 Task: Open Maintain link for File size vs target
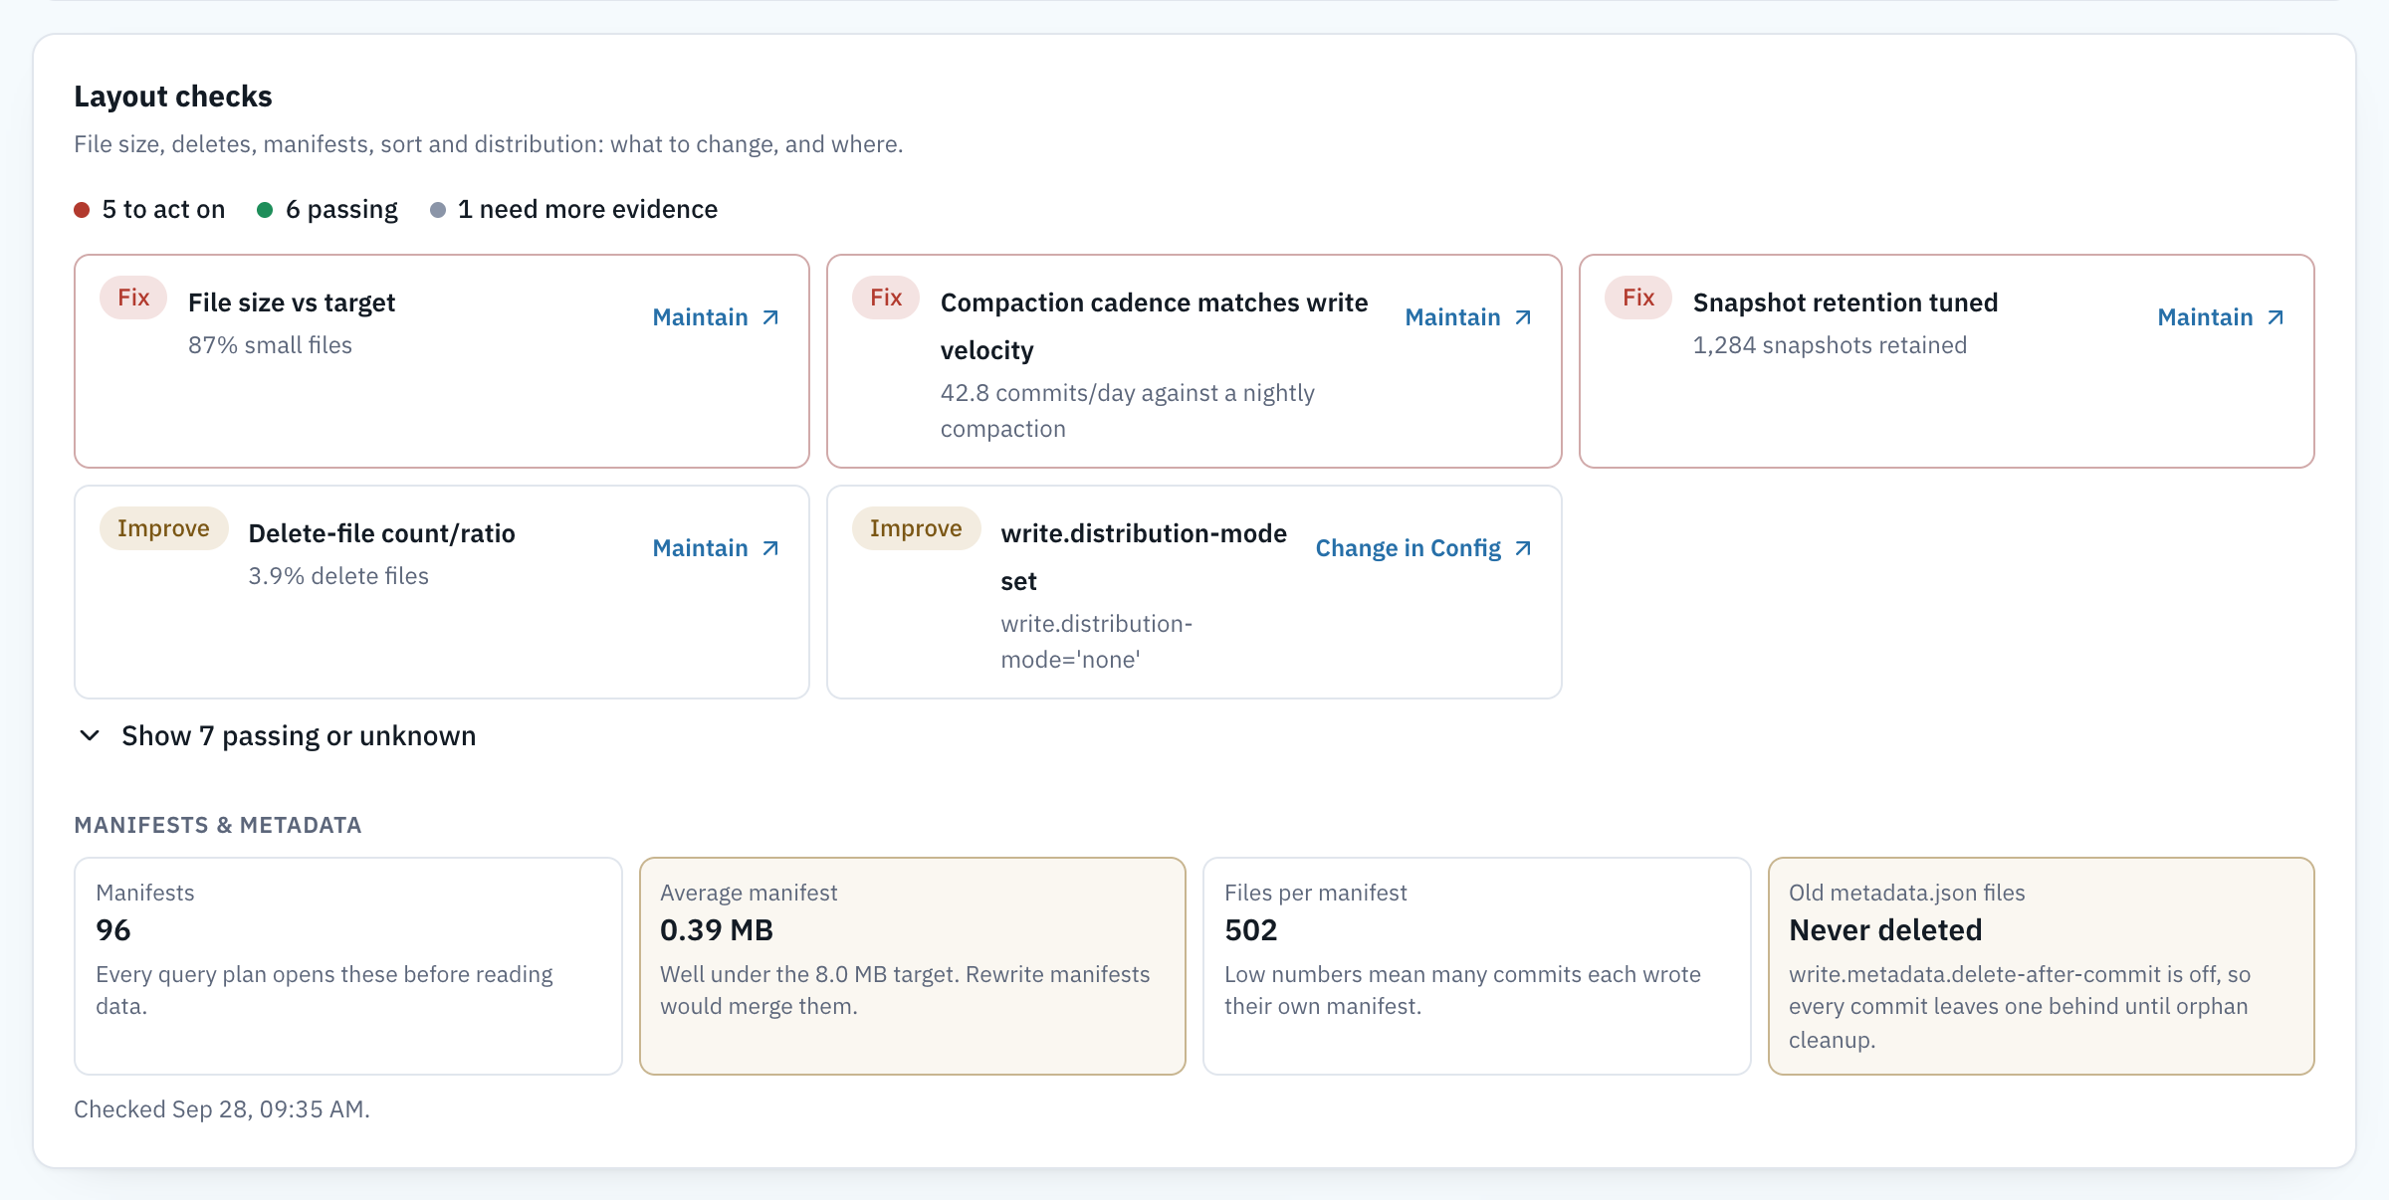[x=716, y=317]
